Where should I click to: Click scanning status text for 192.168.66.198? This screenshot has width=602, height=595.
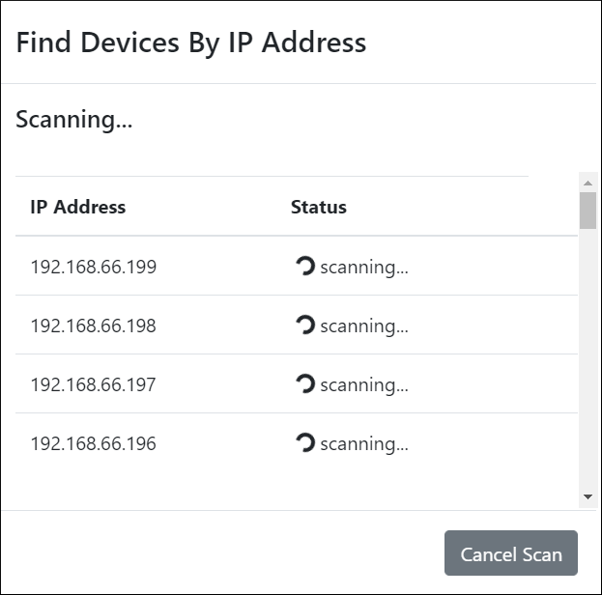(x=364, y=326)
